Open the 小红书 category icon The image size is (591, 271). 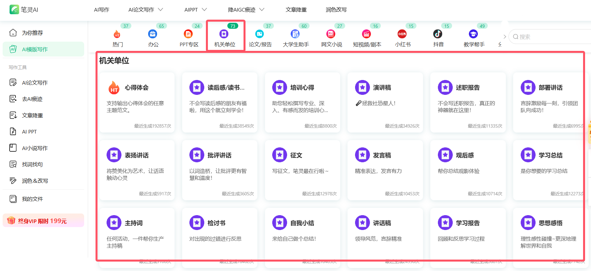click(402, 34)
